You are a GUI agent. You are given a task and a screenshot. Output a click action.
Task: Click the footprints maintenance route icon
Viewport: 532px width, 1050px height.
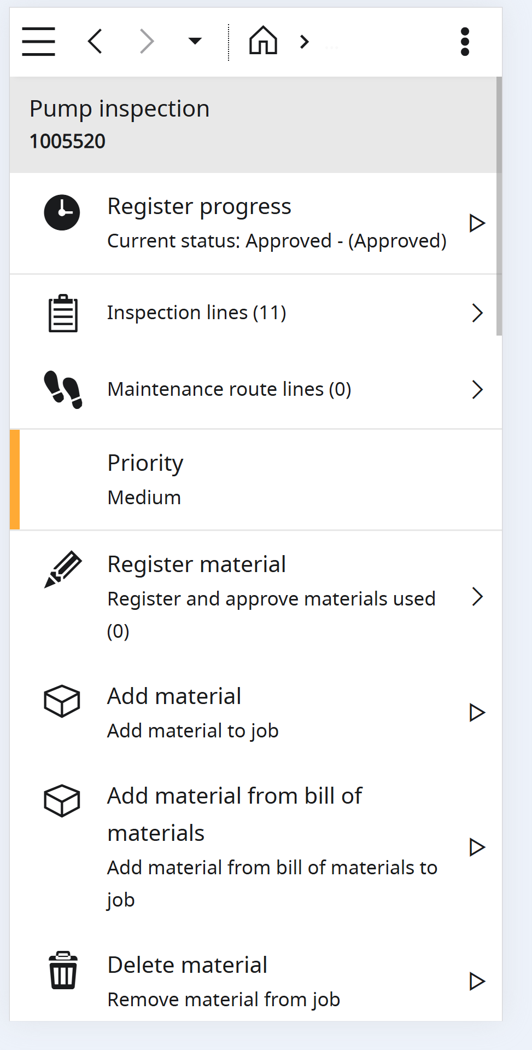click(x=63, y=389)
